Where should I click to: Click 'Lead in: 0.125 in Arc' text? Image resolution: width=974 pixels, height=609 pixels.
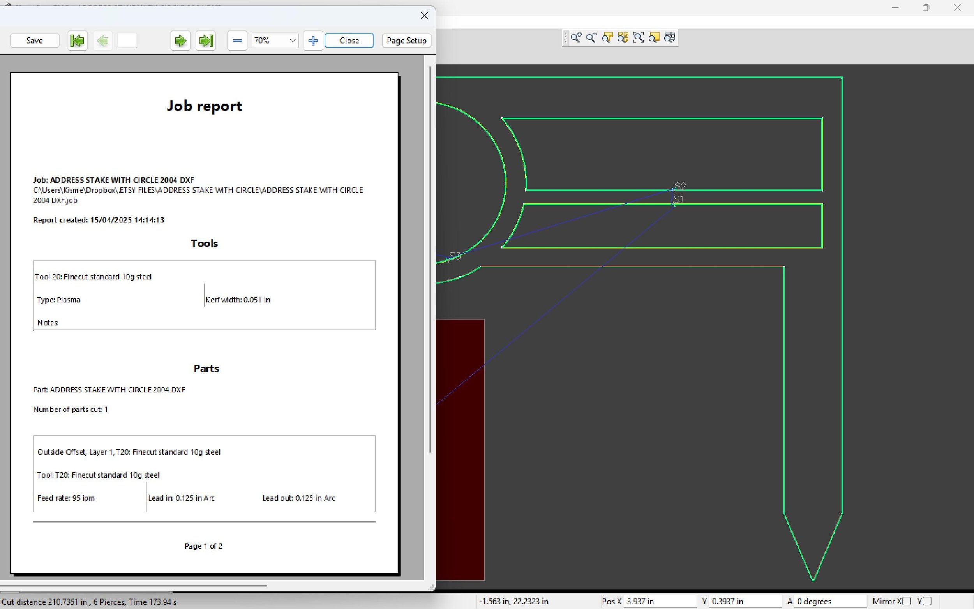[x=181, y=498]
